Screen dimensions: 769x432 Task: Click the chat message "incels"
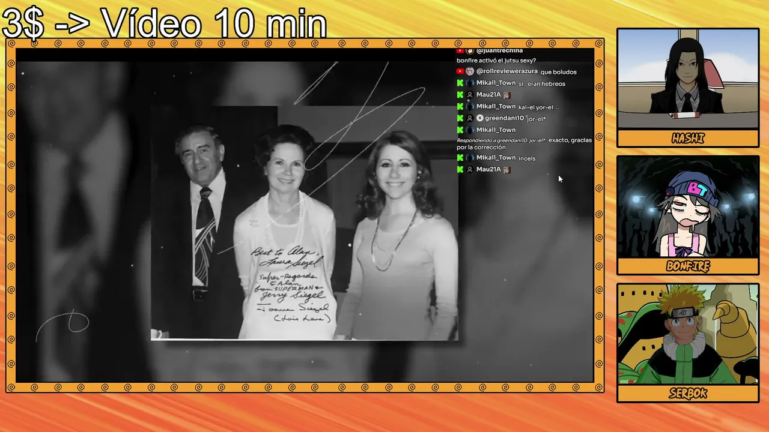[527, 158]
